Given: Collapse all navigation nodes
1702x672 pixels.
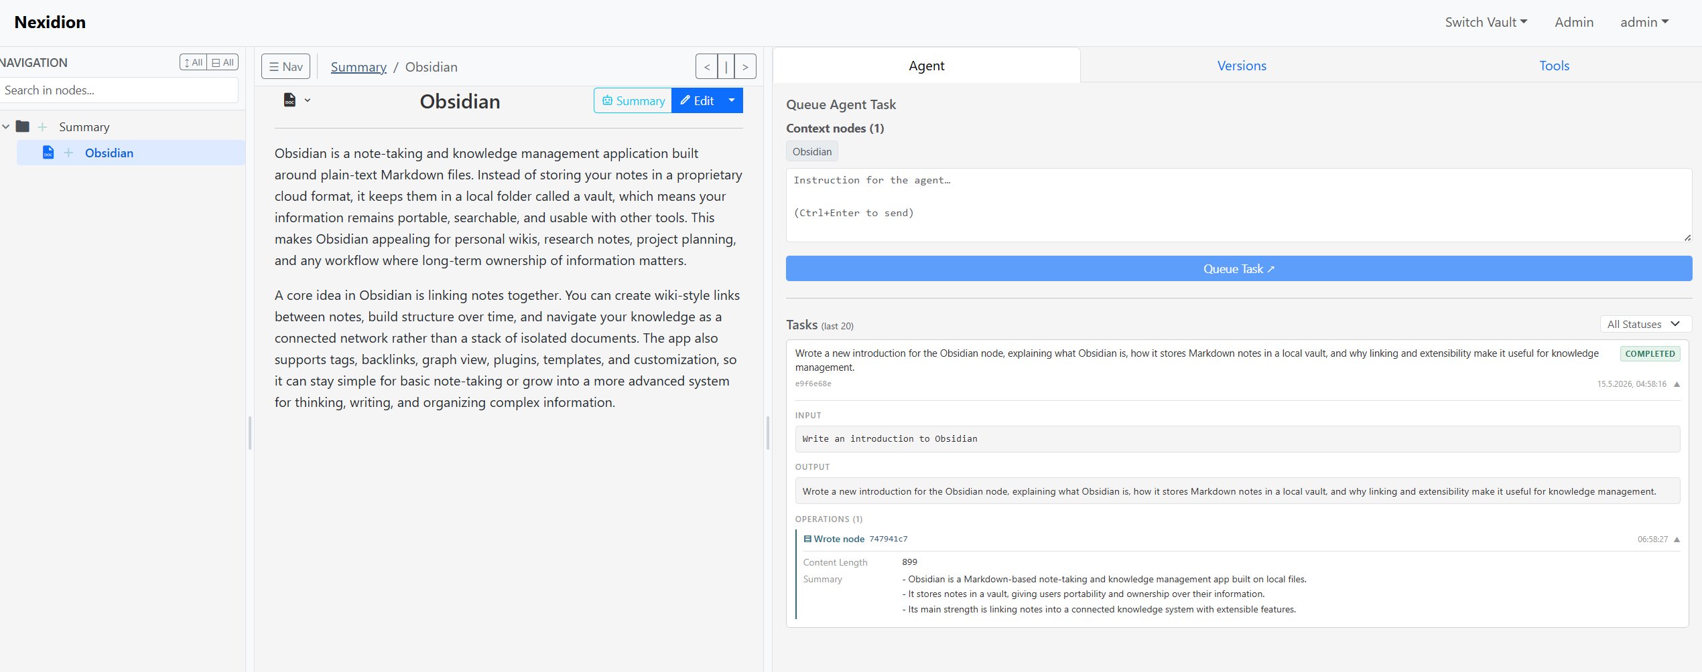Looking at the screenshot, I should tap(223, 62).
